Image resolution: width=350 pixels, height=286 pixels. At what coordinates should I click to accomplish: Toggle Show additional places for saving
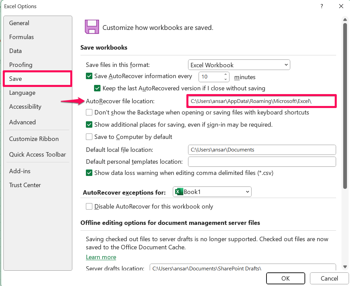click(89, 125)
